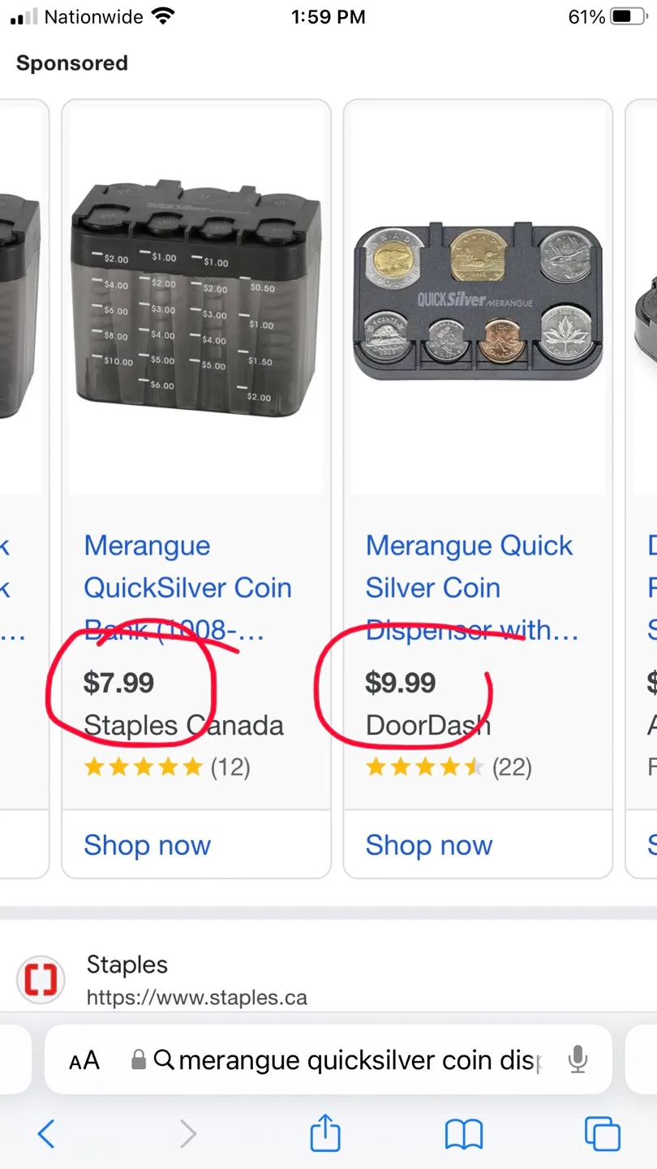Tap the padlock icon in address bar
Image resolution: width=657 pixels, height=1169 pixels.
pyautogui.click(x=139, y=1059)
